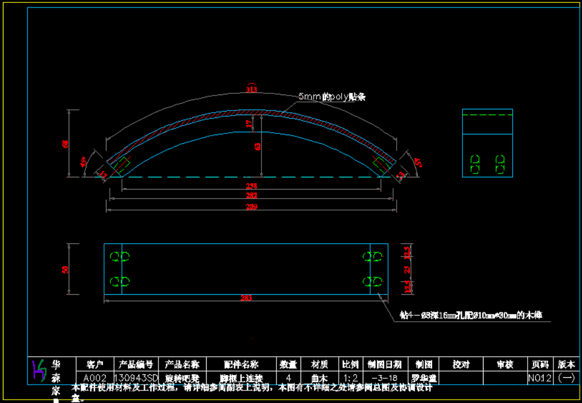Screen dimensions: 582x403
Task: Select the '130943SD' product number cell
Action: 136,378
